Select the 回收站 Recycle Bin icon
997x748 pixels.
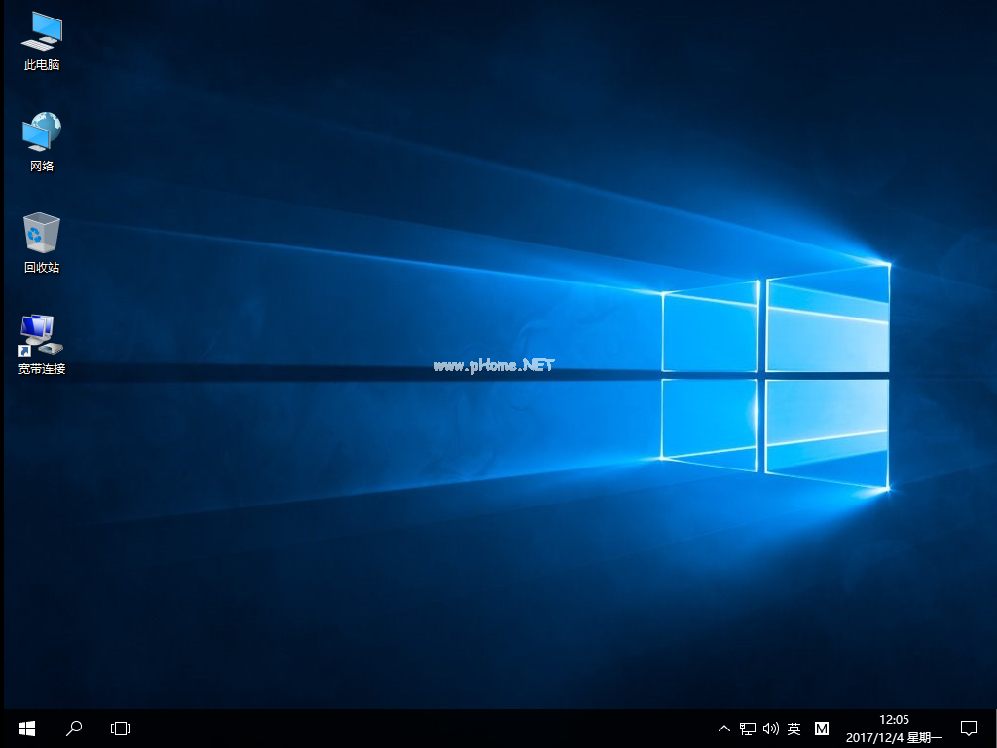coord(41,234)
